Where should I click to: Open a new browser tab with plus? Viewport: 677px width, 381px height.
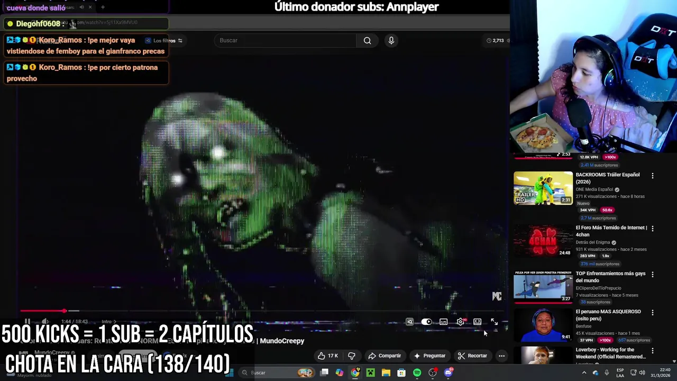tap(103, 7)
